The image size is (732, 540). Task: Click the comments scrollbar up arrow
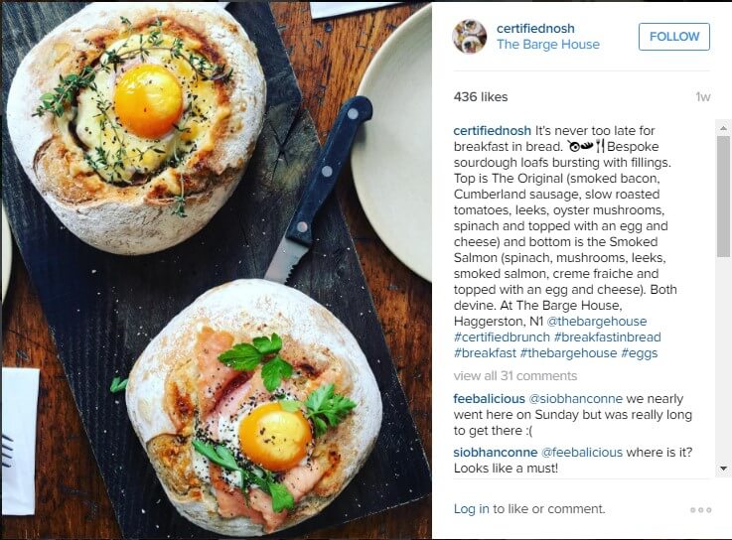tap(723, 127)
